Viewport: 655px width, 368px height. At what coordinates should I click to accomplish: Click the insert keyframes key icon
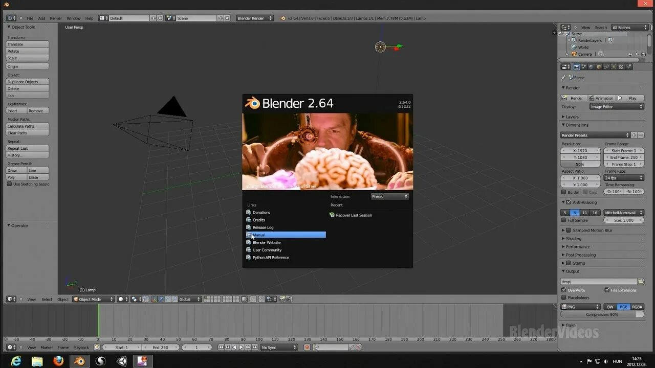pyautogui.click(x=351, y=347)
